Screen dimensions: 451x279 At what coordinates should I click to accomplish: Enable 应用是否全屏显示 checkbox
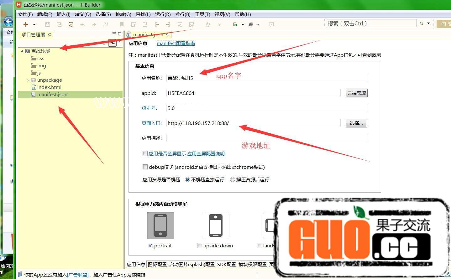[145, 153]
